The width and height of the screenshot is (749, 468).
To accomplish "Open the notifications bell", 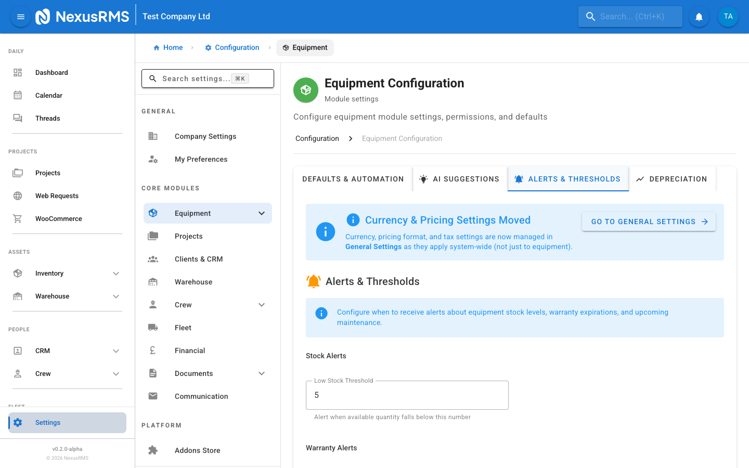I will click(699, 16).
